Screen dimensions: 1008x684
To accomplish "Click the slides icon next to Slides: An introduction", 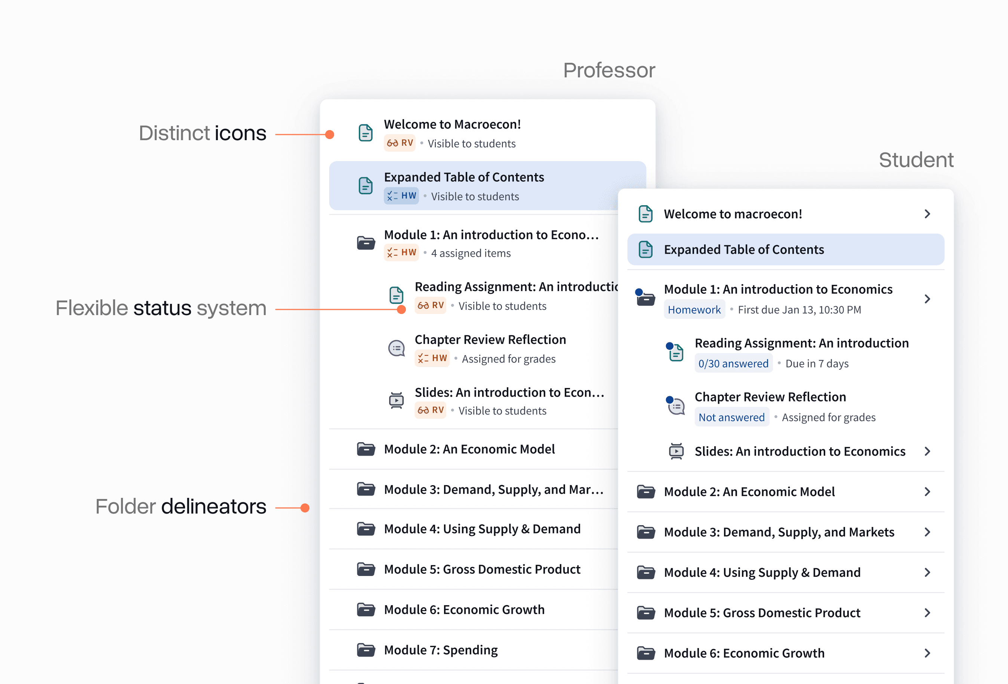I will pos(396,401).
